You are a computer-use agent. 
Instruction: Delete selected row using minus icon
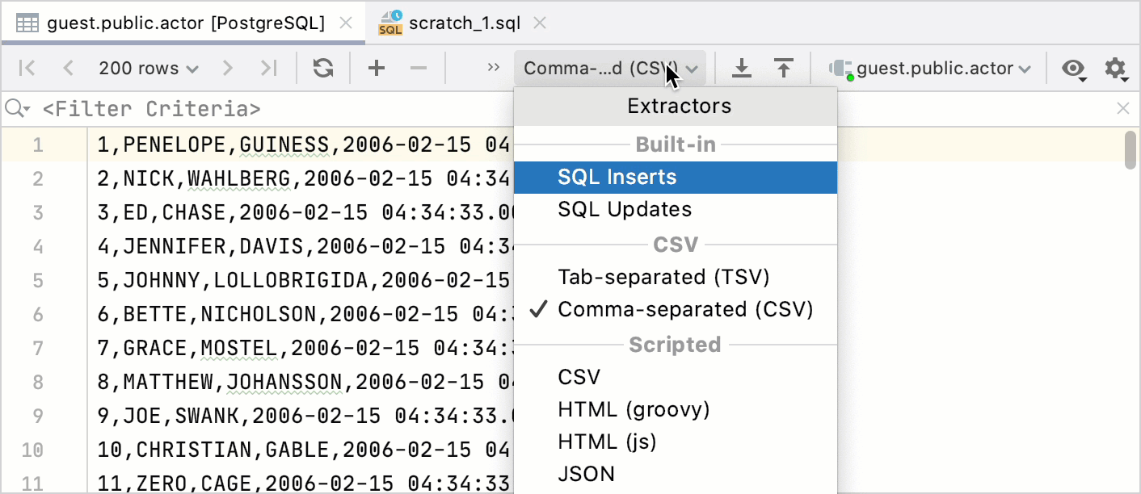coord(419,68)
